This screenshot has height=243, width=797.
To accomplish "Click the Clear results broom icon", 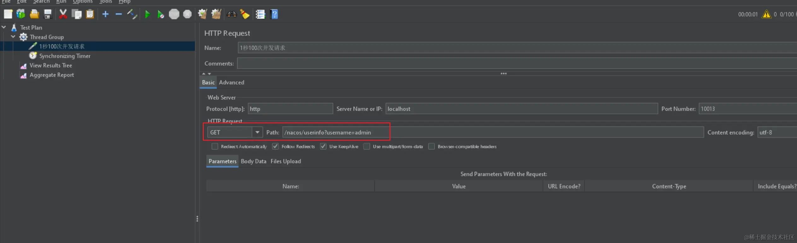I will pos(202,14).
